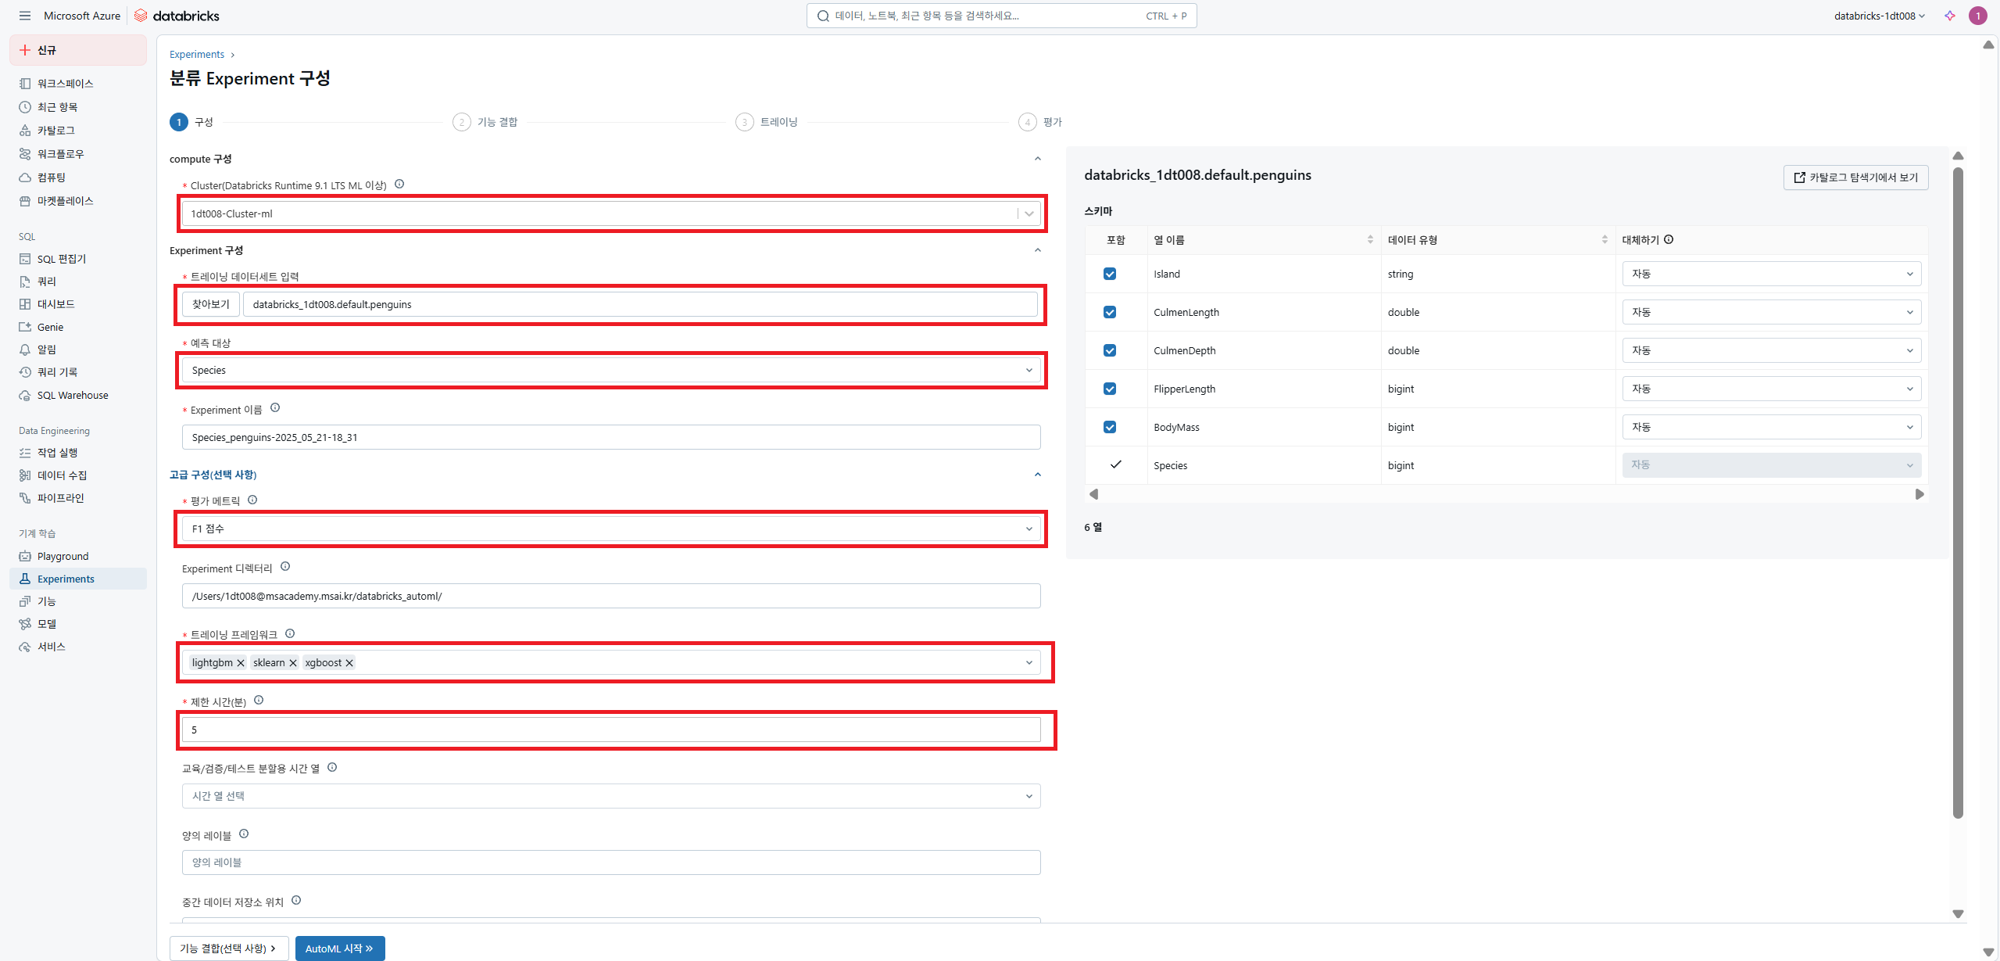This screenshot has height=961, width=2000.
Task: Open the databricks-1dt008 workspace switcher
Action: 1880,16
